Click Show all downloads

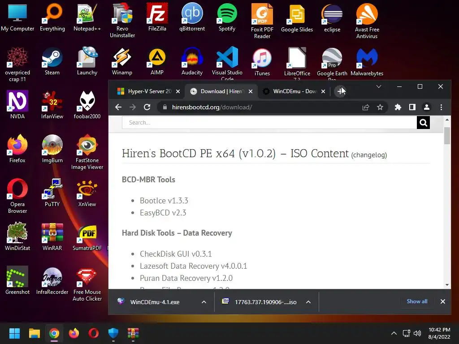click(417, 301)
